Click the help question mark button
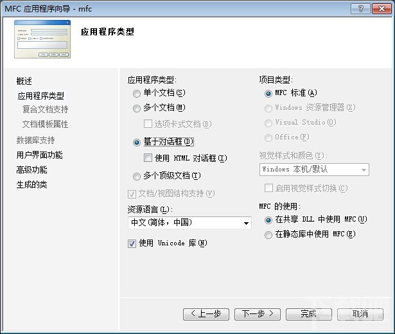 360,9
